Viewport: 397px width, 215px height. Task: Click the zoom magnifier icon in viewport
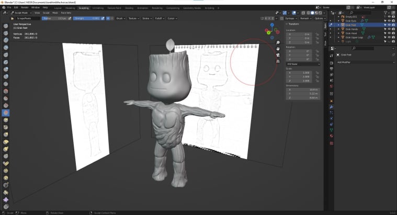tap(278, 42)
